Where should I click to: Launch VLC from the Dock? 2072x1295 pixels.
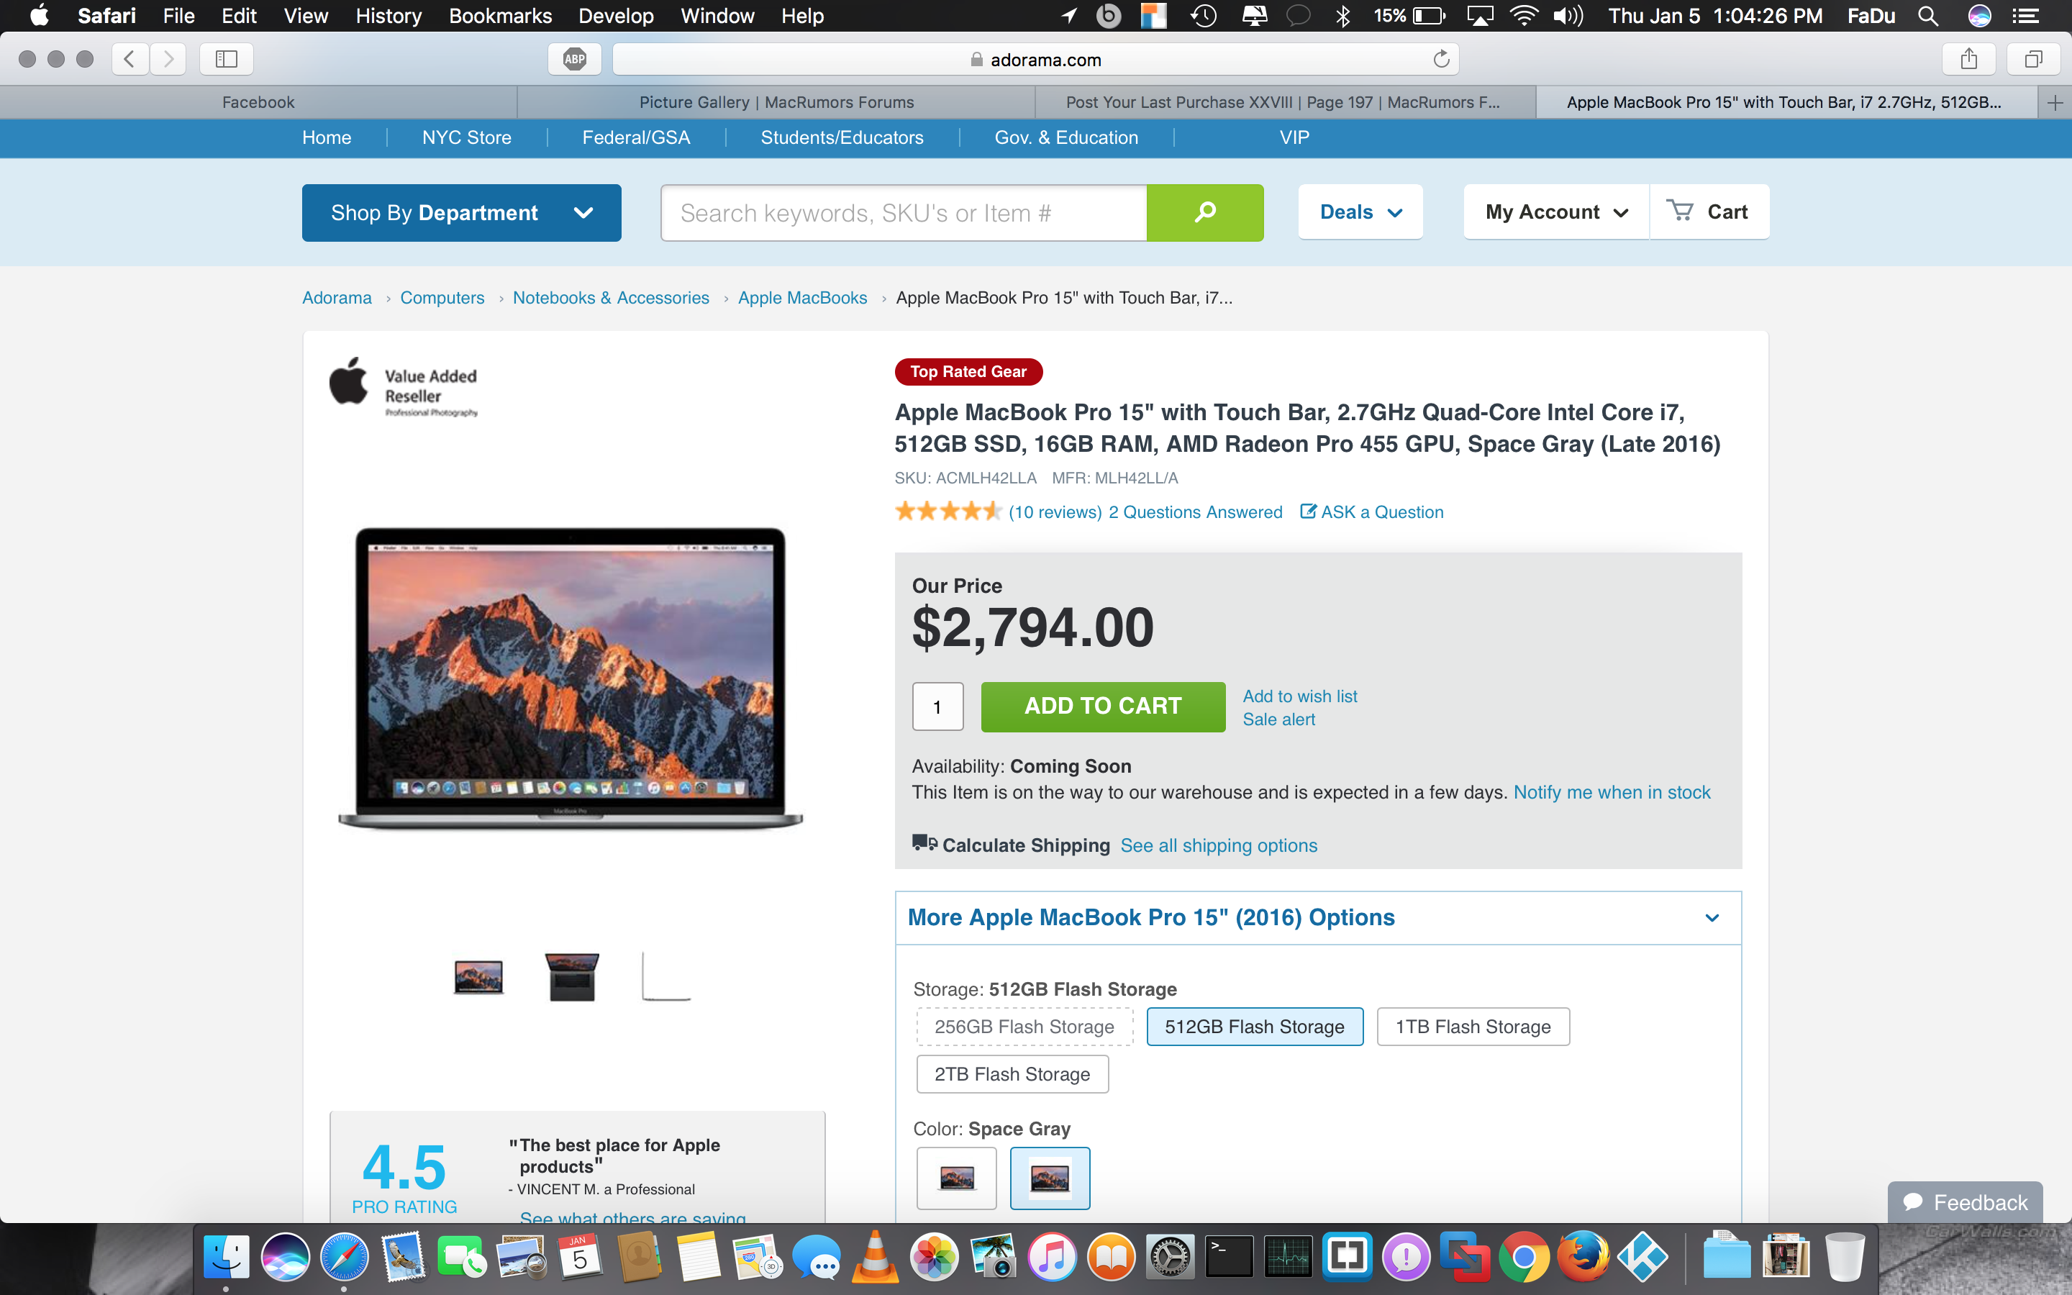click(x=875, y=1258)
